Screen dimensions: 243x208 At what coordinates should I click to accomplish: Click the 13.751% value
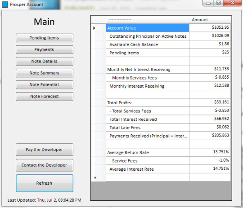point(210,153)
